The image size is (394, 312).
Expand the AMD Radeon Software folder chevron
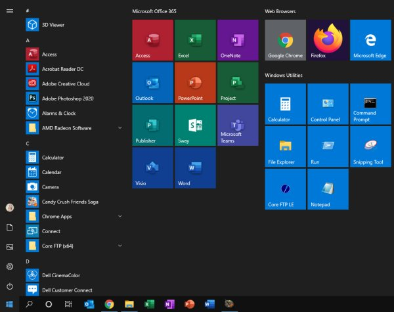pyautogui.click(x=120, y=127)
